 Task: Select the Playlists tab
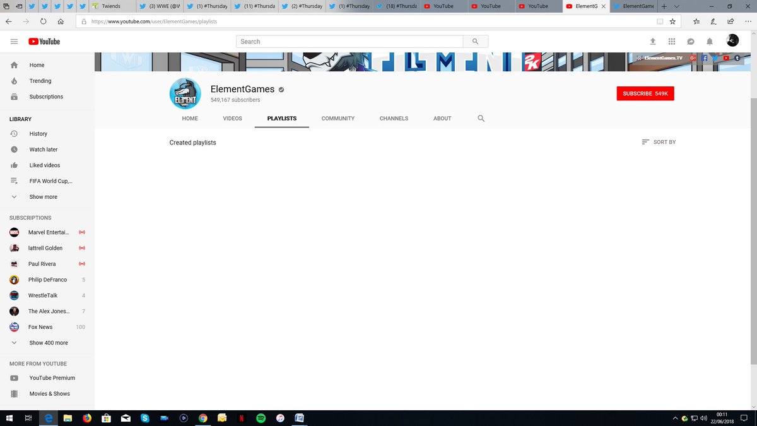point(282,118)
